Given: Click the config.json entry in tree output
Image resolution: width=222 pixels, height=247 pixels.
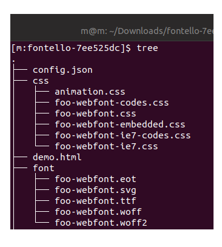Looking at the screenshot, I should pos(62,70).
